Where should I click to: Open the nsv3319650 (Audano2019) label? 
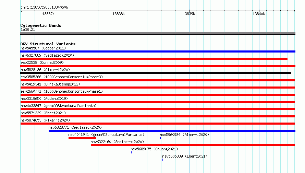point(44,99)
